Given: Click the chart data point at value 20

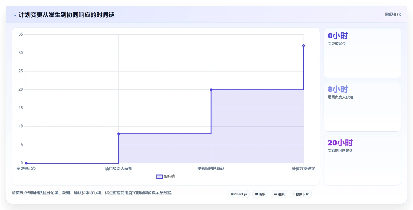Looking at the screenshot, I should click(211, 90).
